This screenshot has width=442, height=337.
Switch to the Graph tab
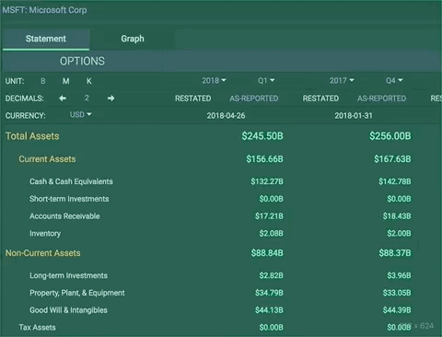point(133,39)
